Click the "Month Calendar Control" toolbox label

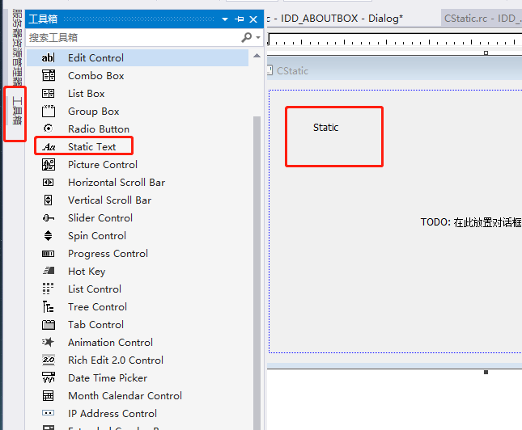point(125,395)
